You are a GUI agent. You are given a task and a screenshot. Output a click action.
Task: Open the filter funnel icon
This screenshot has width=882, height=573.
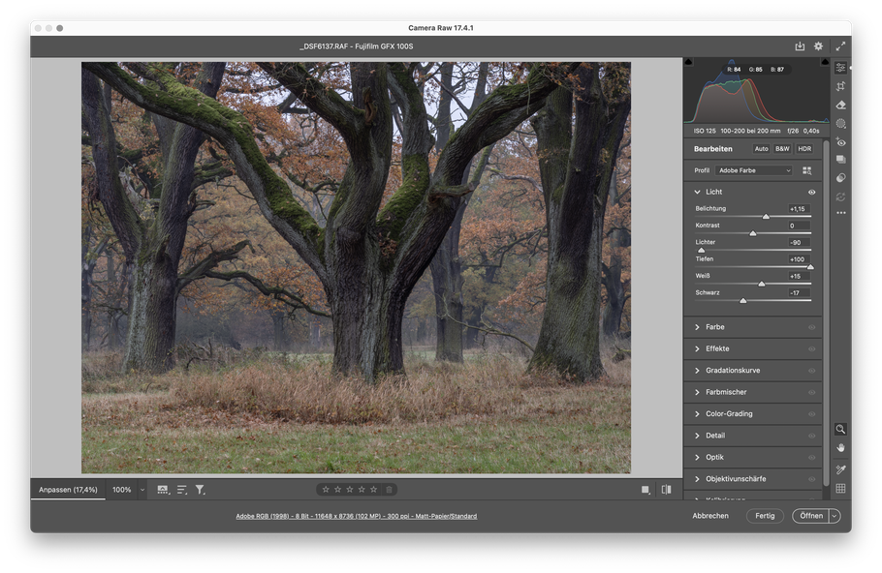click(x=200, y=490)
